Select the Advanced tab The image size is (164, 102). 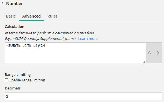click(31, 16)
